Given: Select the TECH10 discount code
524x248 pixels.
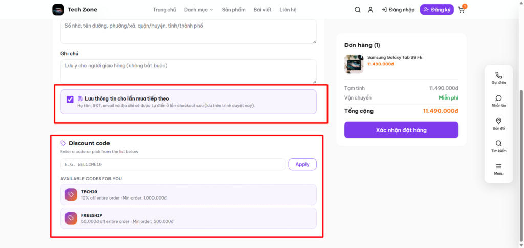Looking at the screenshot, I should 188,194.
